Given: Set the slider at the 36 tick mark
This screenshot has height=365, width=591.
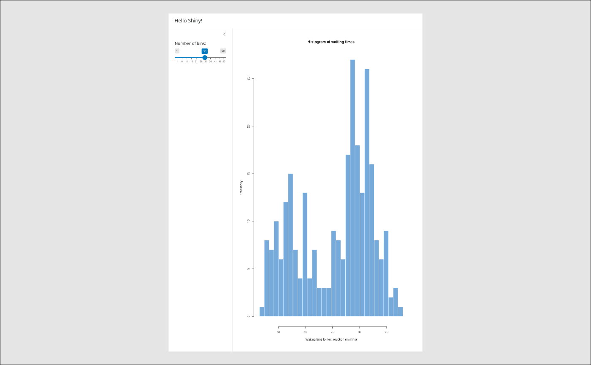Looking at the screenshot, I should tap(211, 58).
